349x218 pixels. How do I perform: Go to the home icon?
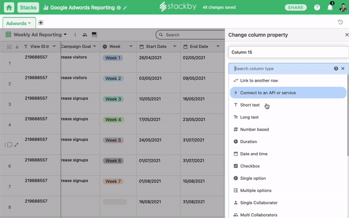coord(9,8)
